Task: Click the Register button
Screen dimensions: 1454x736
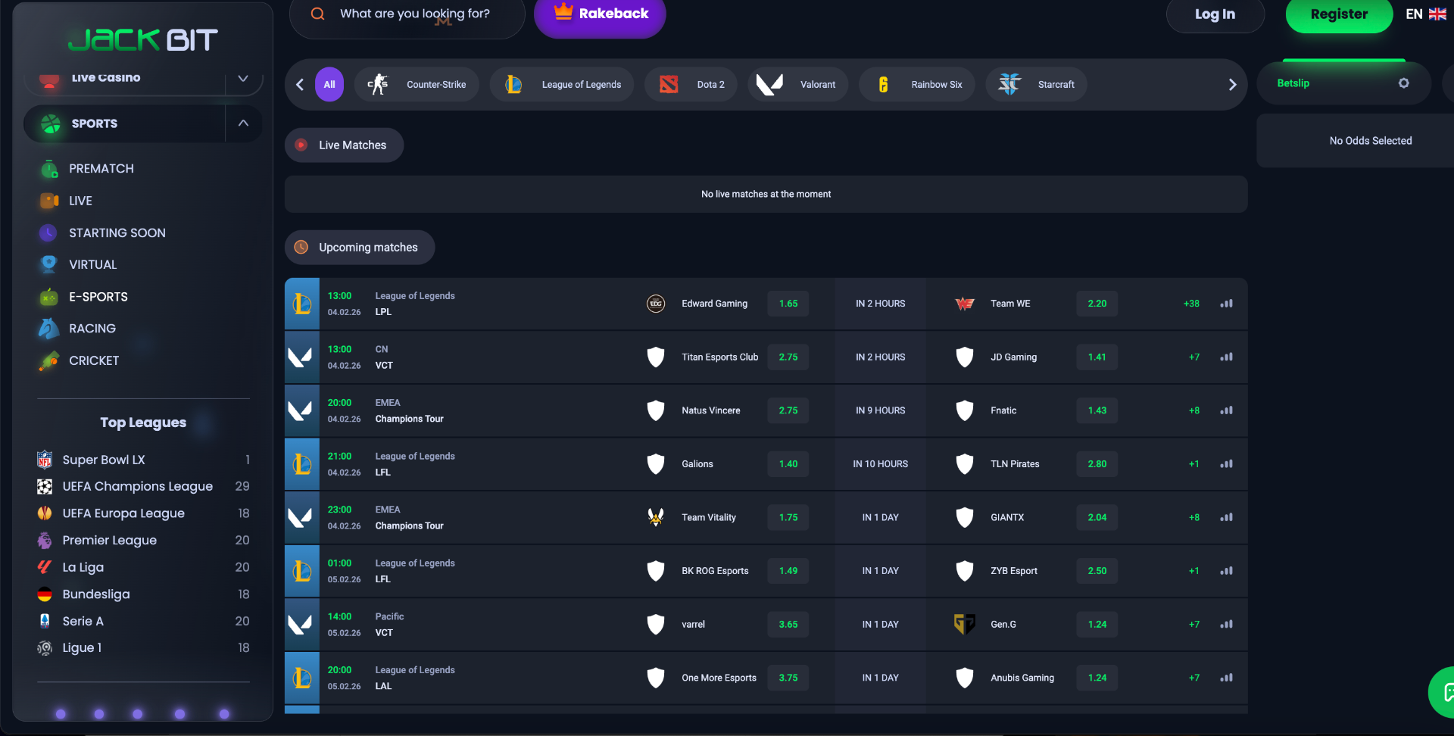Action: (x=1339, y=14)
